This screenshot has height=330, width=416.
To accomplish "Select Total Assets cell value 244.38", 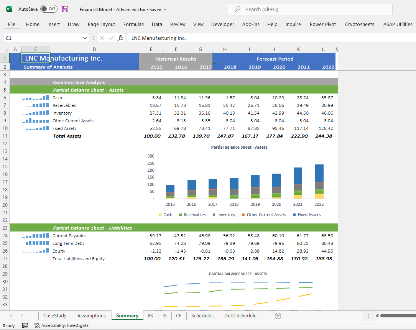I will pos(324,136).
